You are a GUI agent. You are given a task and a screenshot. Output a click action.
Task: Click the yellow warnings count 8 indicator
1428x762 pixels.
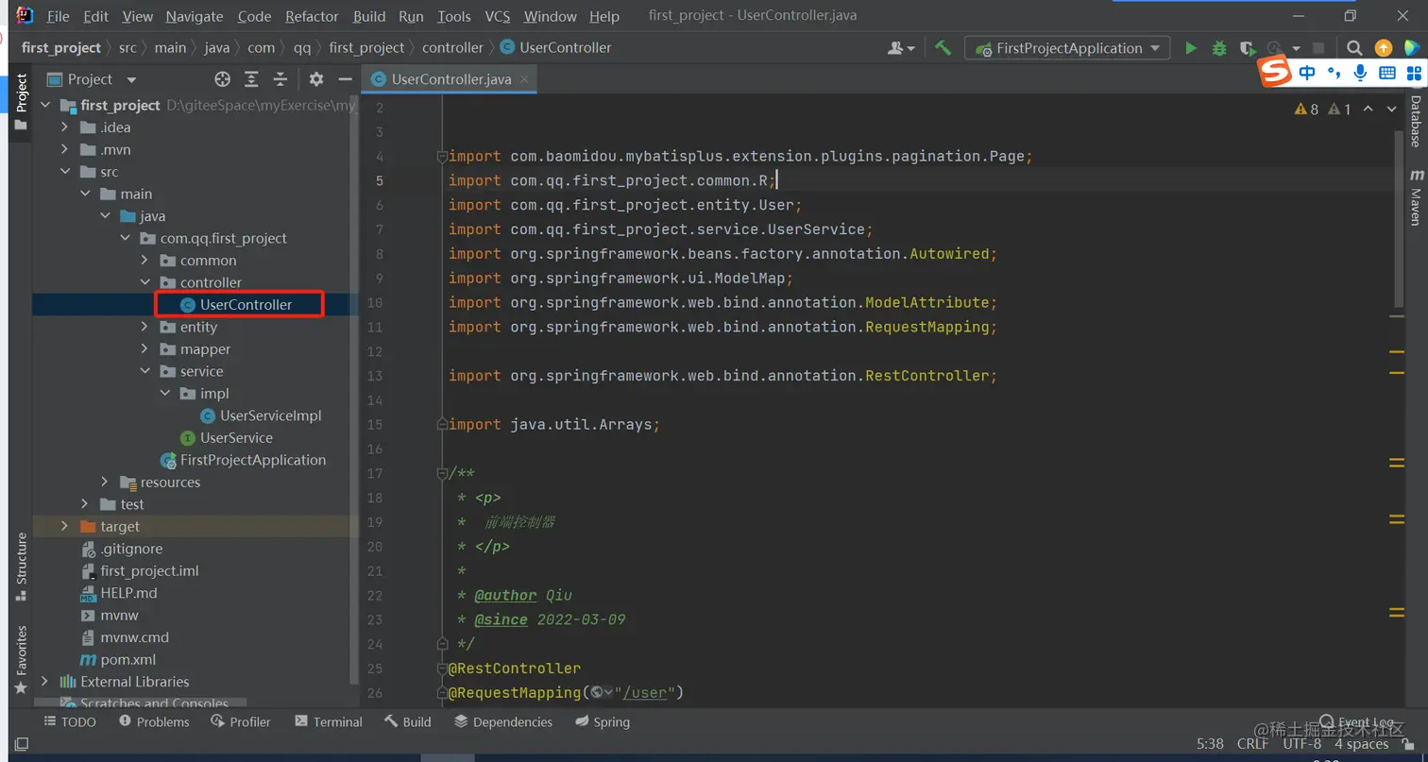pos(1307,110)
